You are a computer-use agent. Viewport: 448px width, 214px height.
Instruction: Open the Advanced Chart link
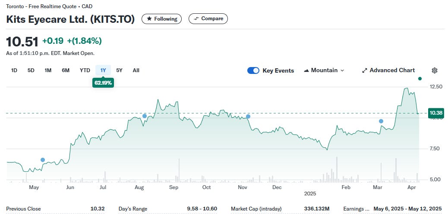tap(388, 70)
